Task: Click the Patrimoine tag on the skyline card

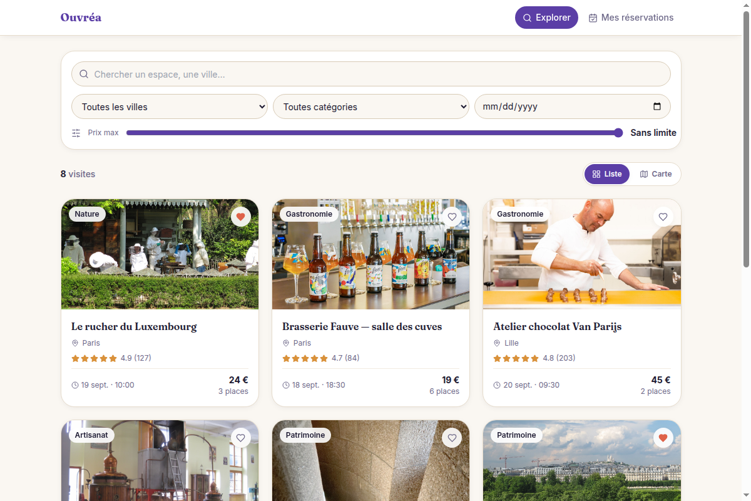Action: (x=516, y=435)
